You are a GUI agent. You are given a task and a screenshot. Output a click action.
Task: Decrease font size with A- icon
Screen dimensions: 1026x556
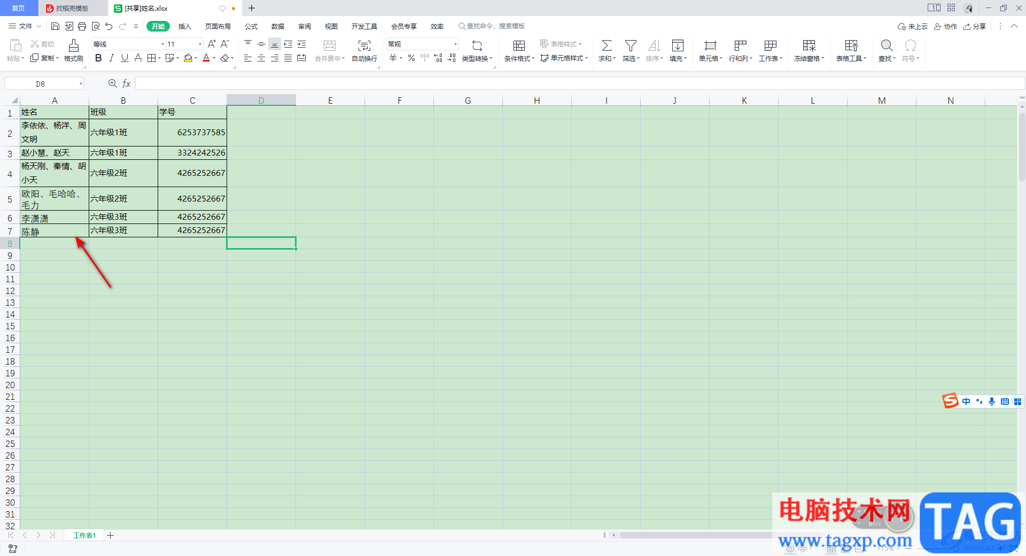(225, 44)
